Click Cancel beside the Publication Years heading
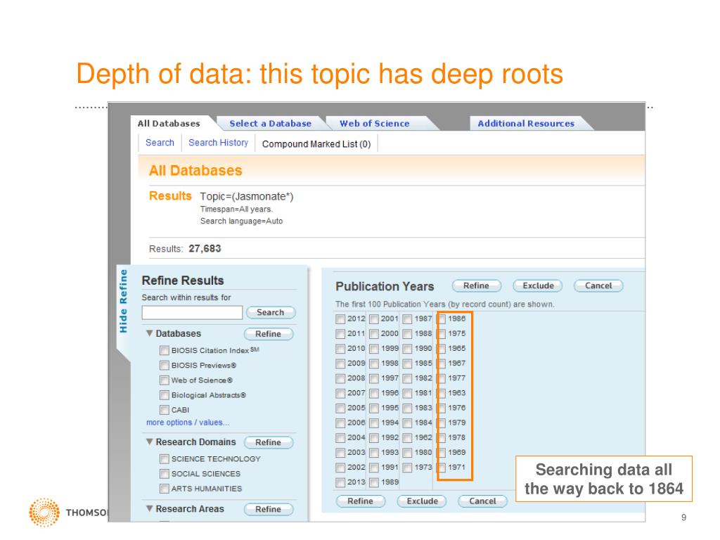 coord(598,285)
